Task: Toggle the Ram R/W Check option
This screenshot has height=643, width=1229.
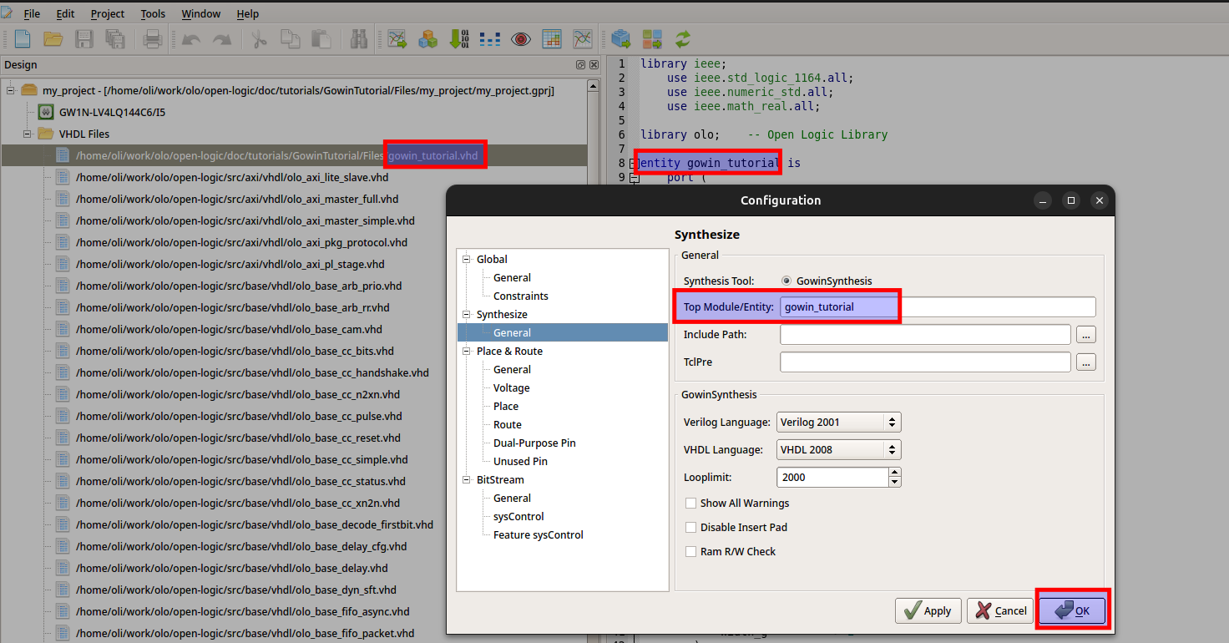Action: point(690,552)
